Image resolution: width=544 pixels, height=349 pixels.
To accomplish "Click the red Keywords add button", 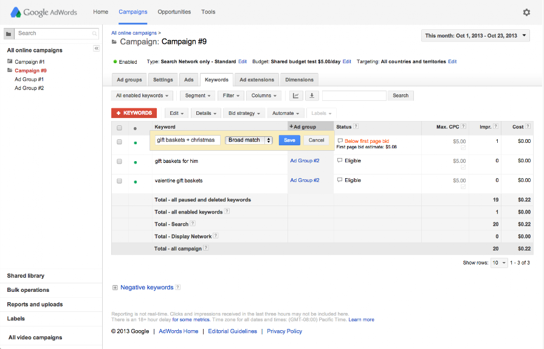I will tap(134, 113).
